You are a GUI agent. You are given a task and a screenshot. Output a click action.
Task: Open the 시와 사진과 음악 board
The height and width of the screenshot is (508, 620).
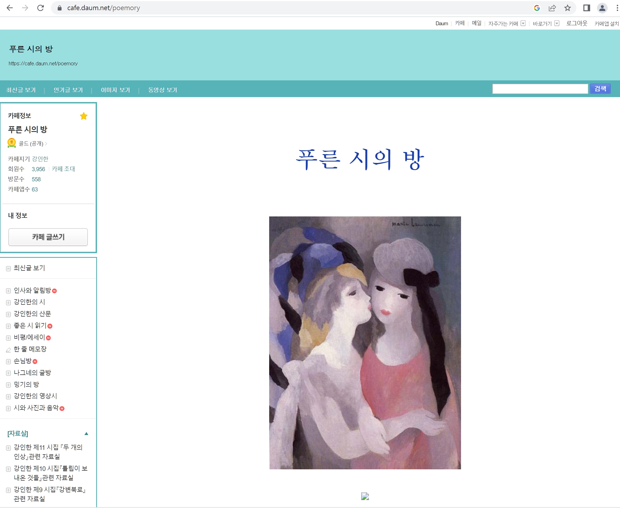pyautogui.click(x=36, y=408)
